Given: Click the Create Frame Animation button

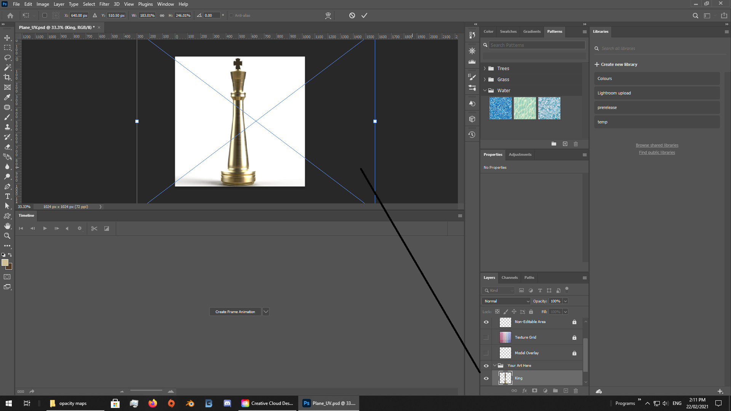Looking at the screenshot, I should point(235,311).
